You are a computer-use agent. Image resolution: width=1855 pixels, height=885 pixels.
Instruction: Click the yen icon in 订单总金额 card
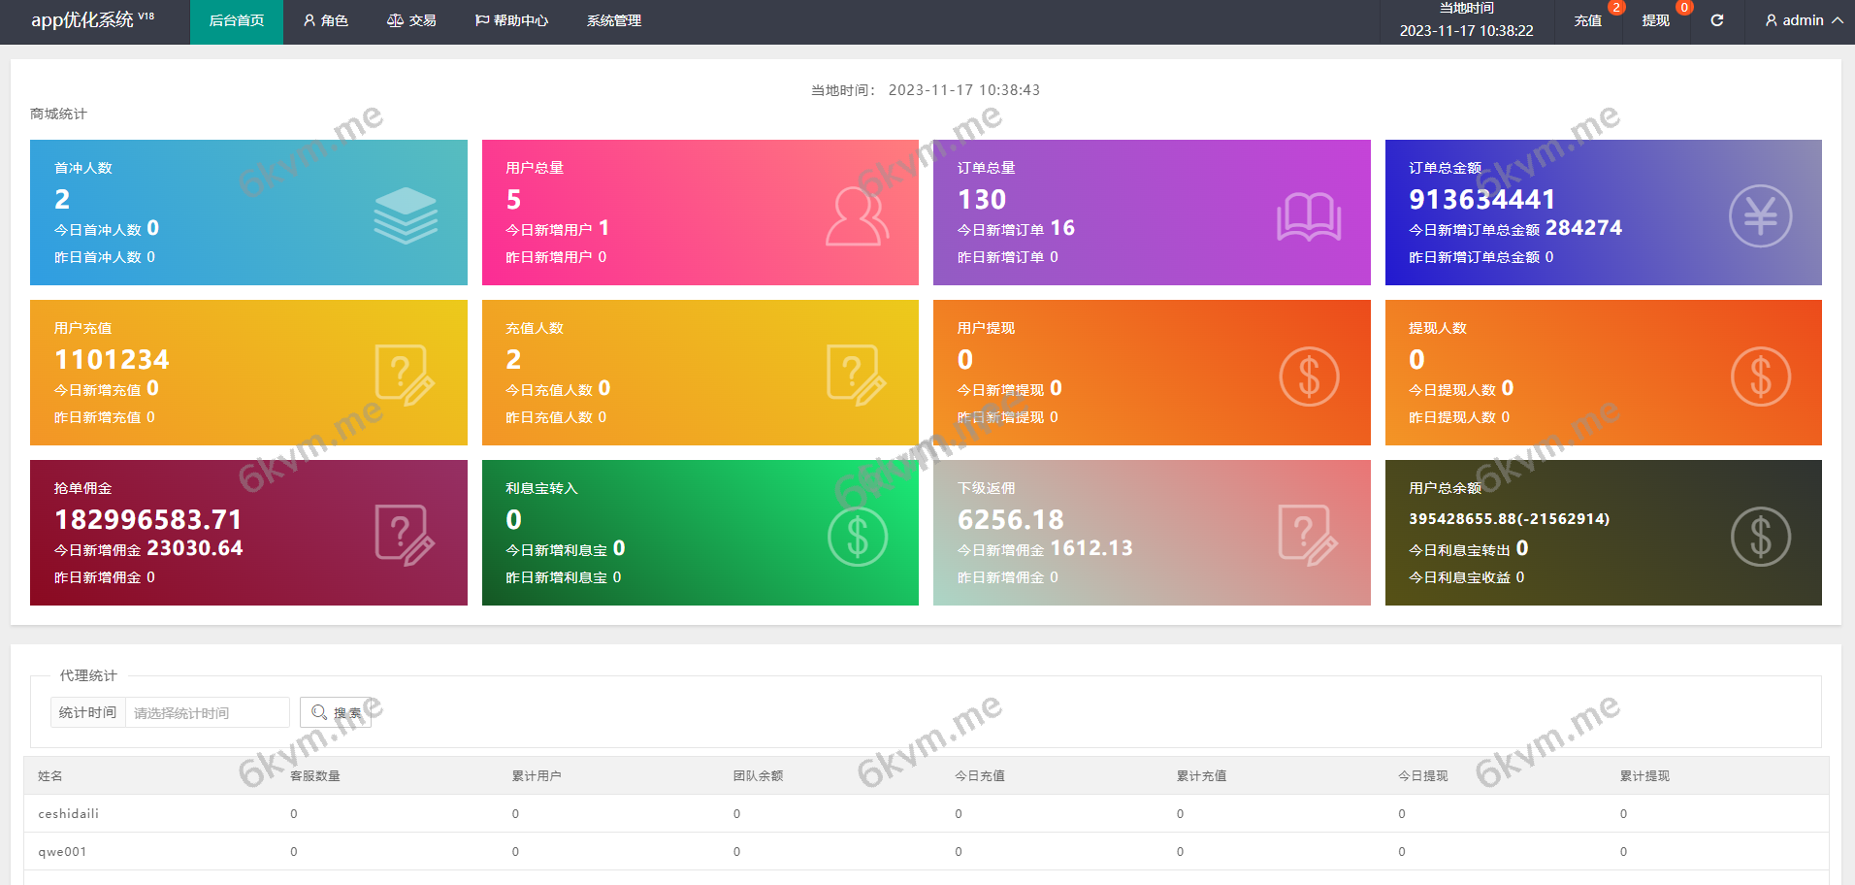click(1760, 215)
